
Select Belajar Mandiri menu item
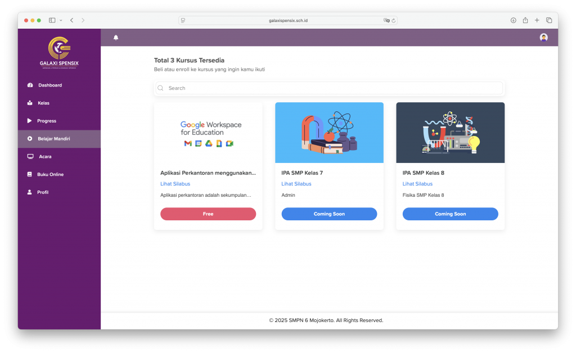[x=59, y=139]
